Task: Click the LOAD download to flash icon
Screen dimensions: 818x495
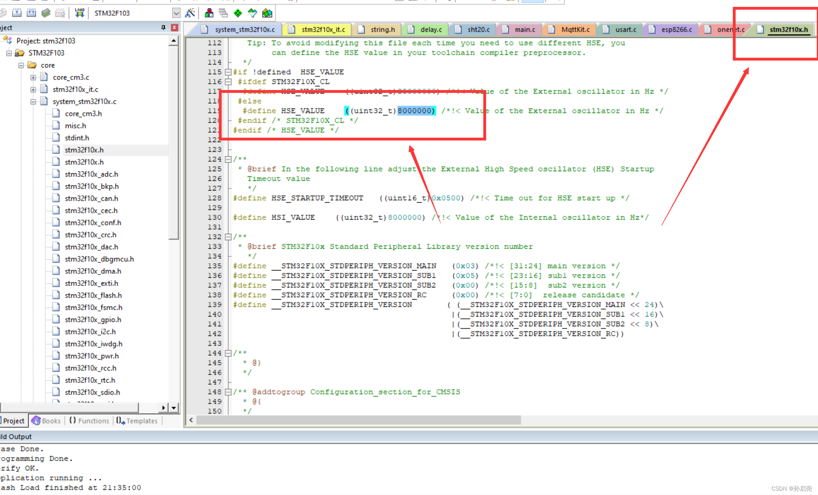Action: [x=80, y=13]
